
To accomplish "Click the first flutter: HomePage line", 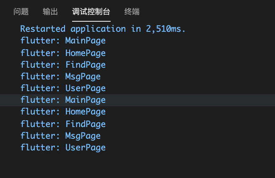I will click(x=63, y=53).
